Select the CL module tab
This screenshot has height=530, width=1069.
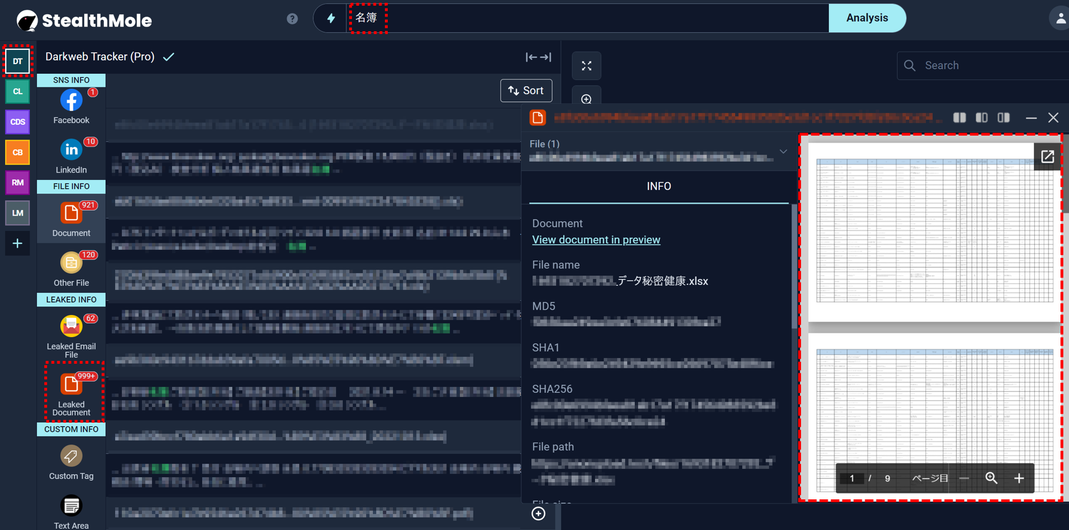tap(18, 91)
